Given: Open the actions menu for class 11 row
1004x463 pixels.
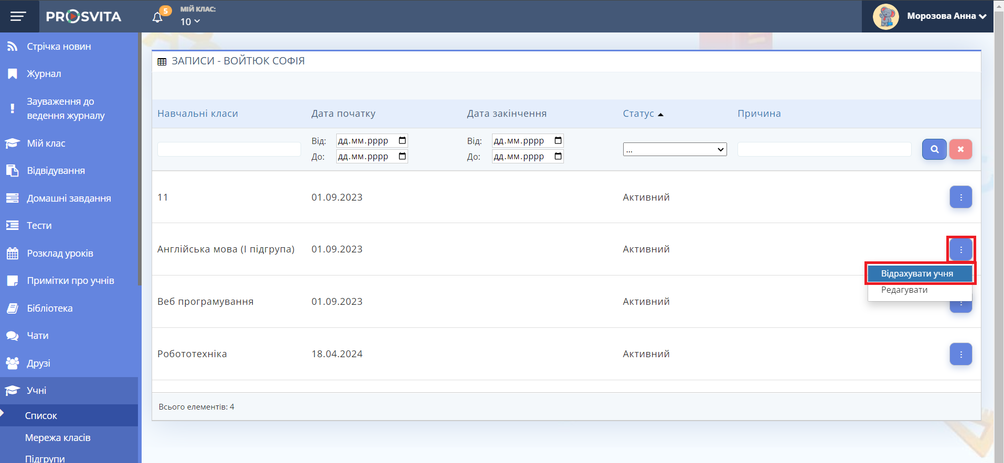Looking at the screenshot, I should 960,197.
